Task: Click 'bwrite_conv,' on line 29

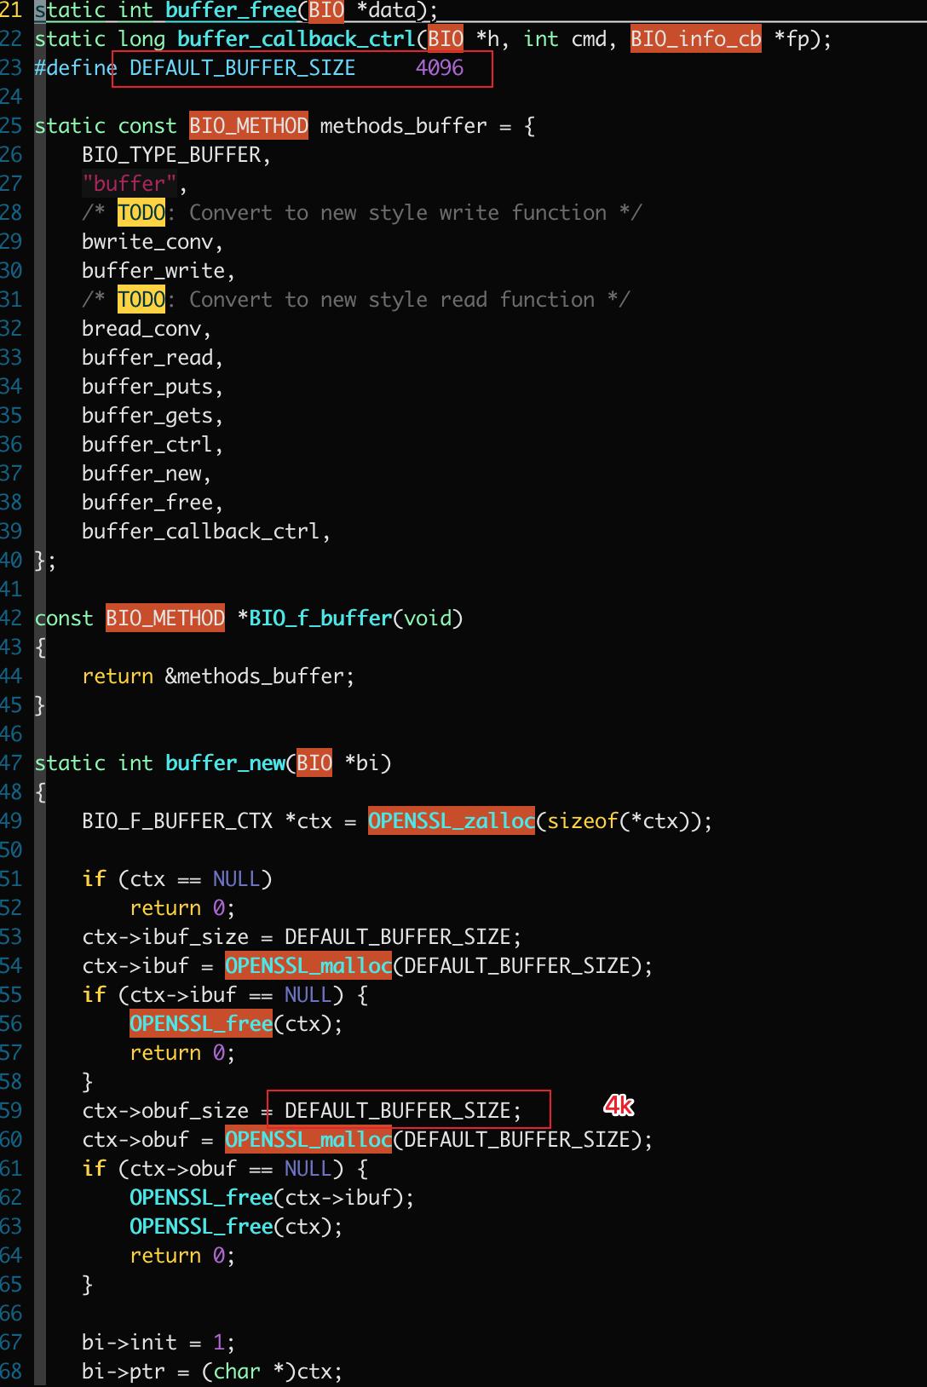Action: click(x=153, y=242)
